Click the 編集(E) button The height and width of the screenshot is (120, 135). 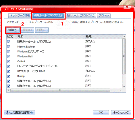pyautogui.click(x=27, y=30)
